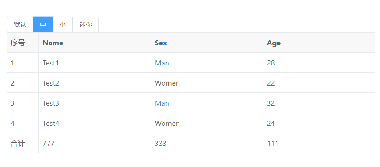380x167 pixels.
Task: Click the age cell showing 32
Action: click(x=319, y=103)
